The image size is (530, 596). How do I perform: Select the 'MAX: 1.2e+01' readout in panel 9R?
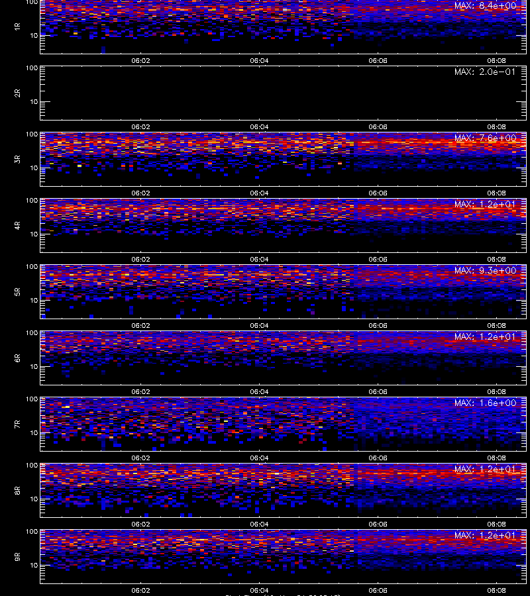(485, 536)
